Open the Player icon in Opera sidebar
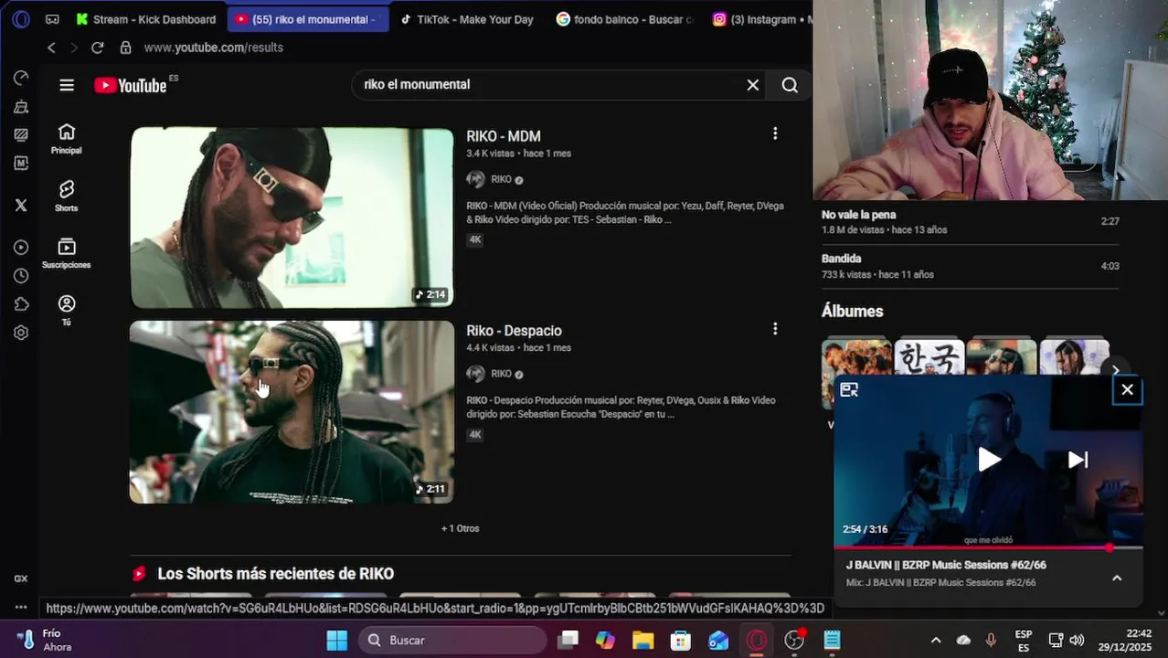This screenshot has width=1168, height=658. 21,248
